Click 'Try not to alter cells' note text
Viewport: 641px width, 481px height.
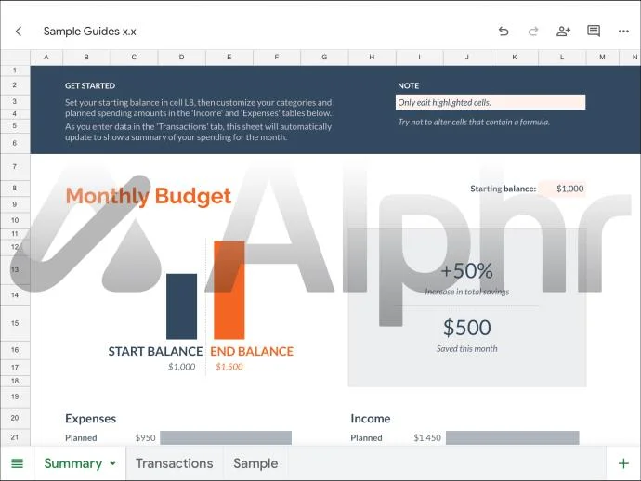[474, 122]
